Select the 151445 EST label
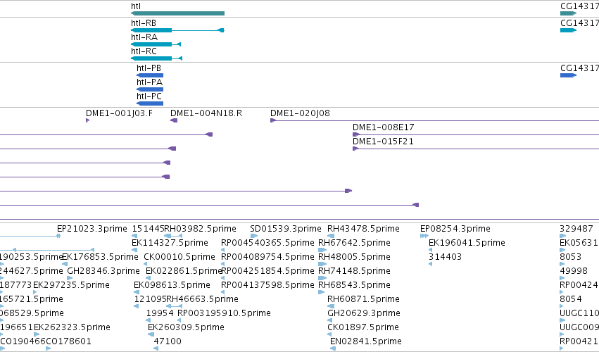The height and width of the screenshot is (352, 599). pyautogui.click(x=148, y=229)
